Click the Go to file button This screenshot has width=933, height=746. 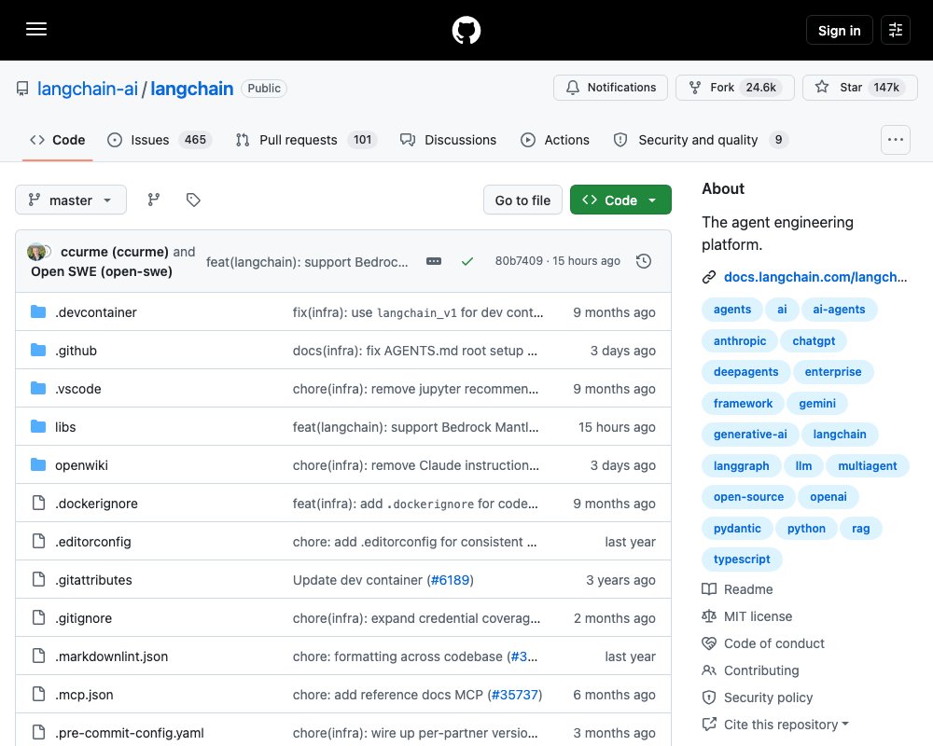(x=522, y=200)
